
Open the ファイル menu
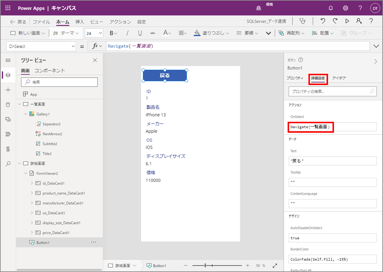41,22
